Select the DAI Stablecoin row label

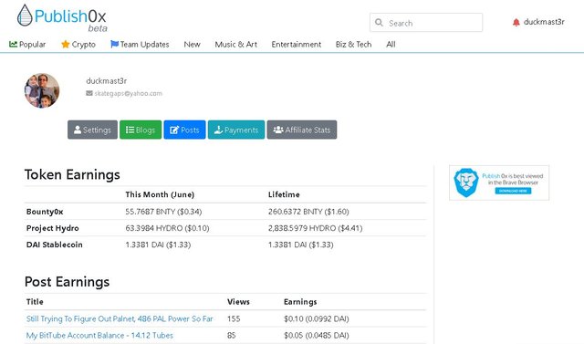[x=55, y=245]
